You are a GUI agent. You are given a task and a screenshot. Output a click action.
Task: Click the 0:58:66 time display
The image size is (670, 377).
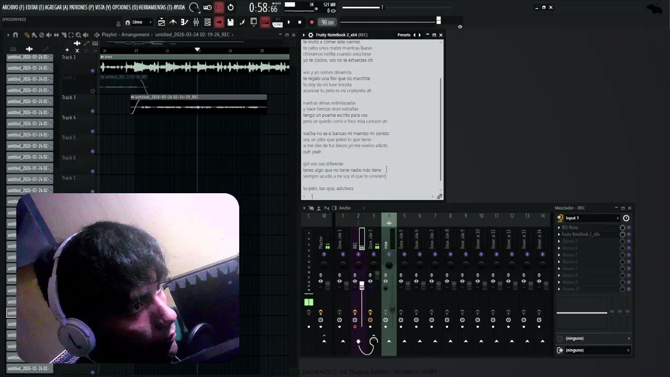pyautogui.click(x=263, y=7)
